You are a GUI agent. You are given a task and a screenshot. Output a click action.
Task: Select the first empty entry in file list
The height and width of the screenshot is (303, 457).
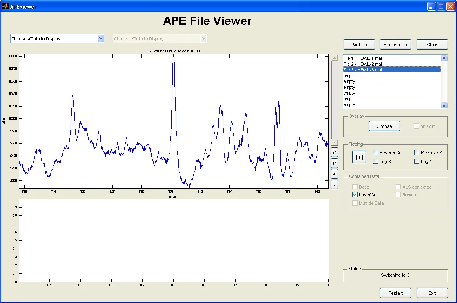pos(392,76)
